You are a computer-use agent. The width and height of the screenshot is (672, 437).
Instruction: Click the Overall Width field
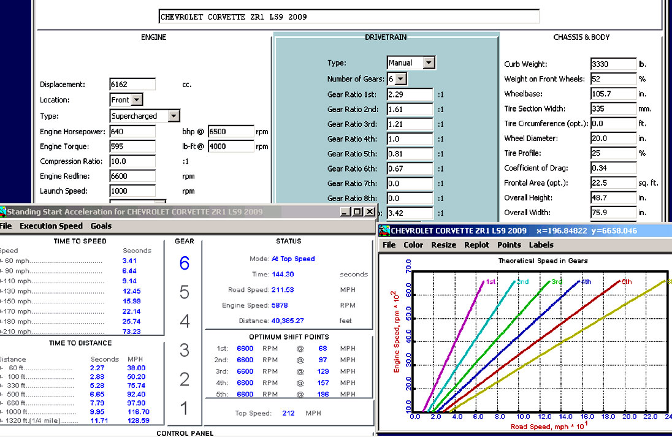pyautogui.click(x=613, y=213)
